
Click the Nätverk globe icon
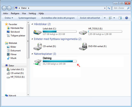tap(6, 95)
